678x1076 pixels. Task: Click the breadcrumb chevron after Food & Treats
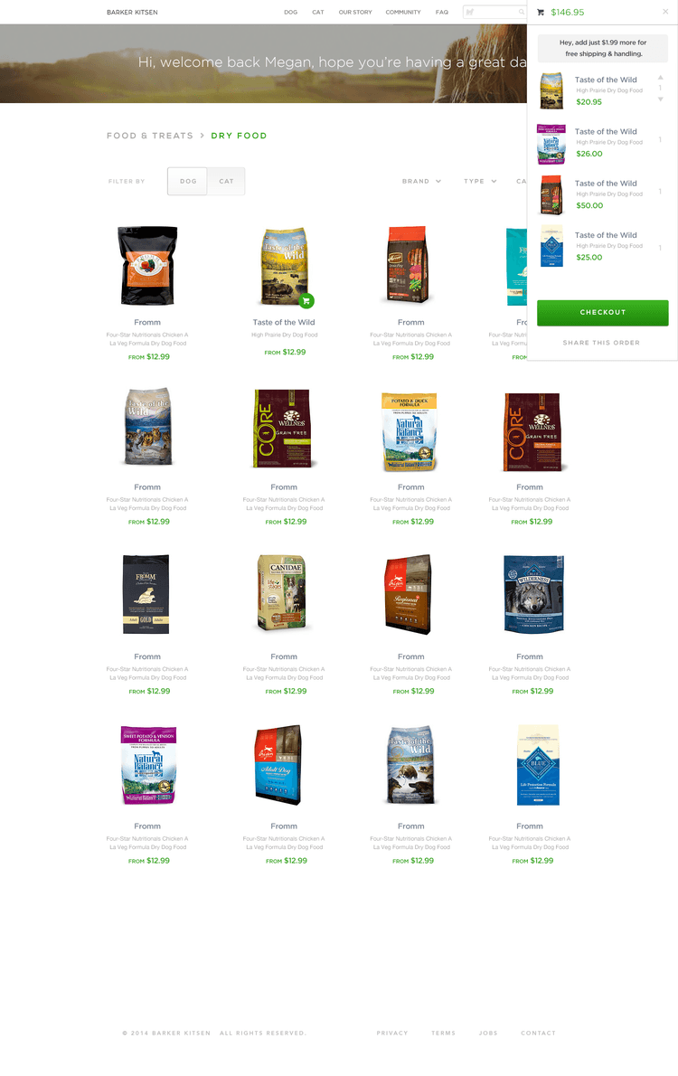[202, 136]
